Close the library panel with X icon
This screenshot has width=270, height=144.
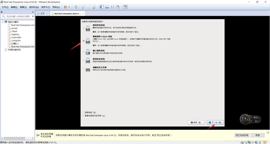tap(33, 12)
